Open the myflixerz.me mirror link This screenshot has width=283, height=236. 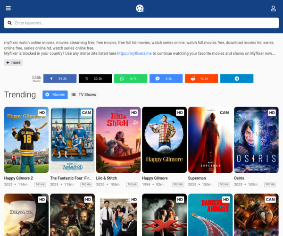point(134,53)
